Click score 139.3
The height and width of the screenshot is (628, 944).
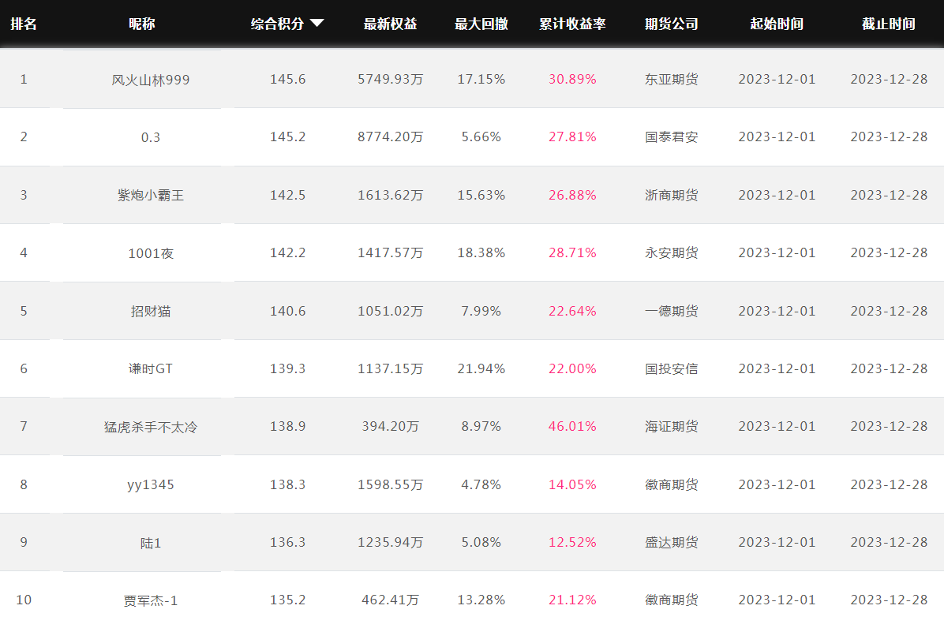[288, 368]
